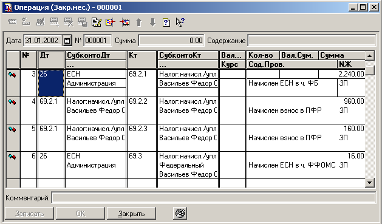Click the СубконтоДт column header
The height and width of the screenshot is (224, 382).
pyautogui.click(x=96, y=55)
